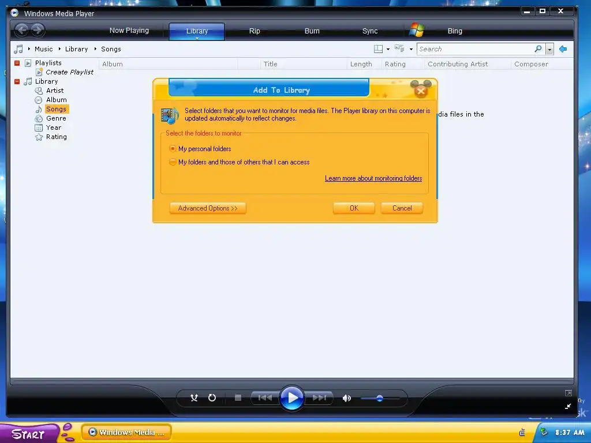591x443 pixels.
Task: Open the Bing tab
Action: tap(455, 31)
